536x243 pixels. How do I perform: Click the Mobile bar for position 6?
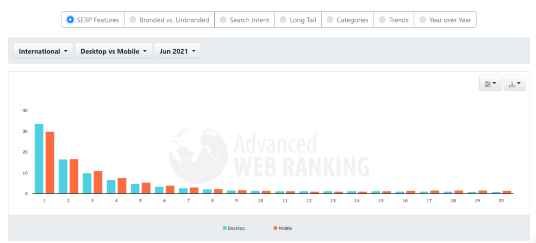coord(170,189)
